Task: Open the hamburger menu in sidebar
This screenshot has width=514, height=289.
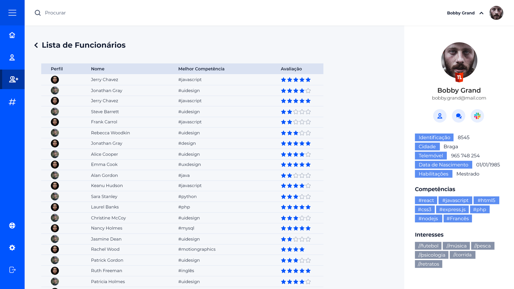Action: click(12, 13)
